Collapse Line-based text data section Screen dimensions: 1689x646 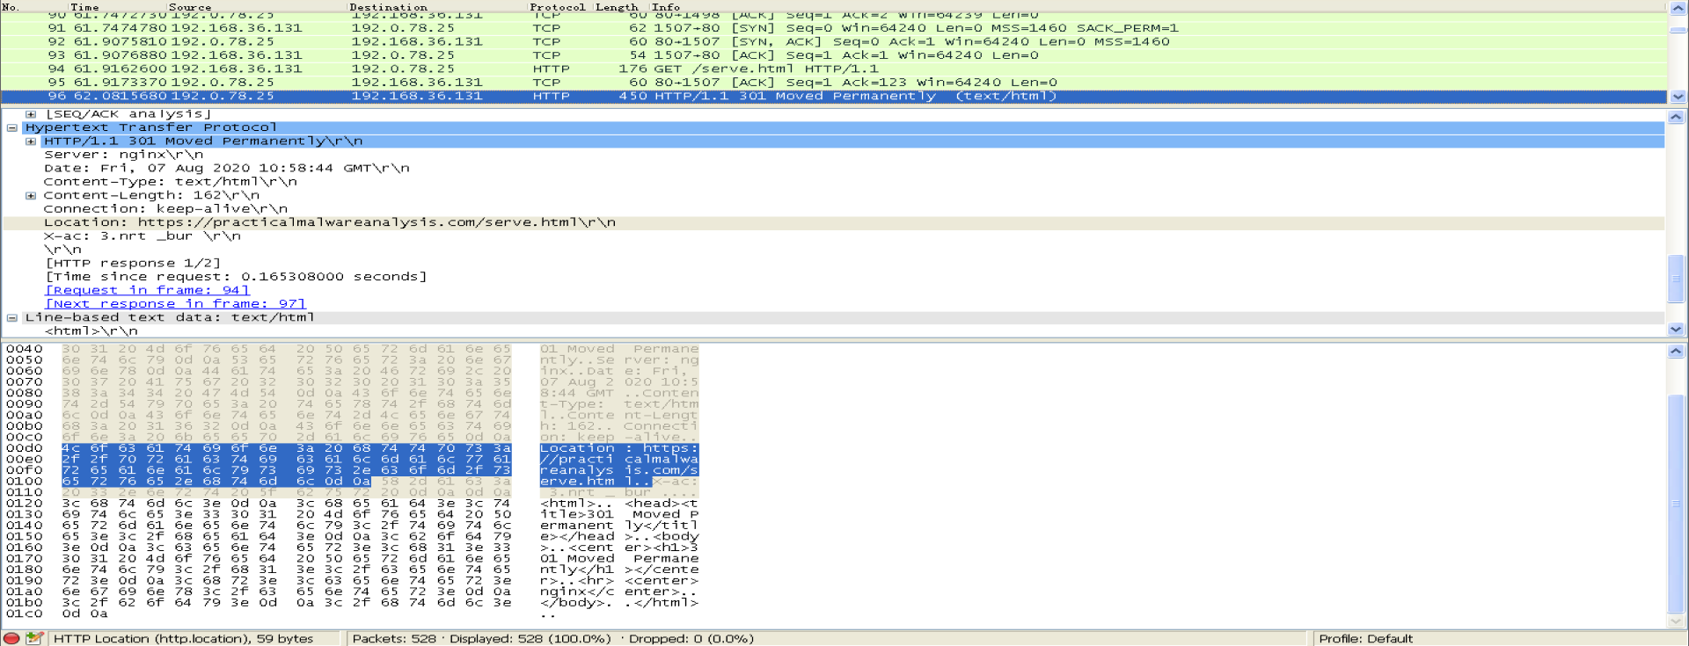point(12,318)
